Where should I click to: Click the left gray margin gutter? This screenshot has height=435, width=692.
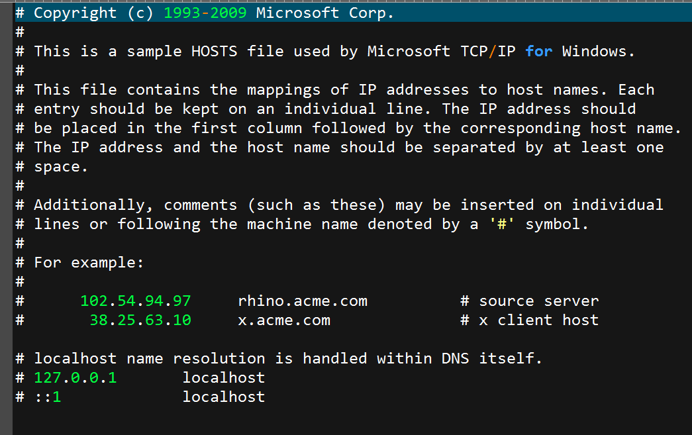[x=6, y=217]
